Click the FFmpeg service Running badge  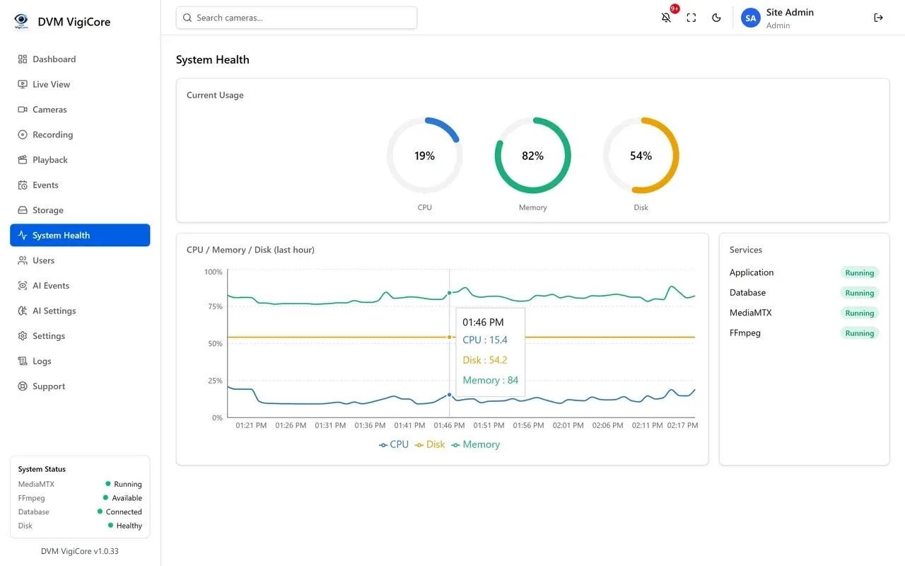859,333
